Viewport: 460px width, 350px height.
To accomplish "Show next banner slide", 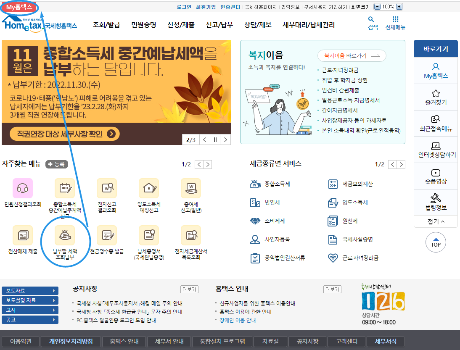I will (225, 140).
